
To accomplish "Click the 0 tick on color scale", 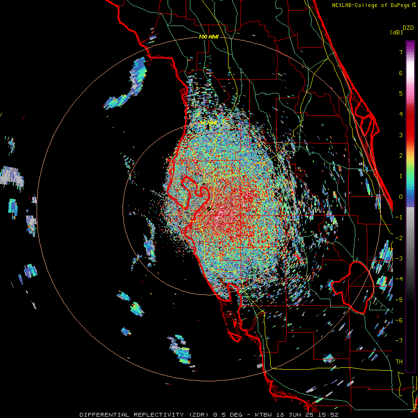I will click(401, 197).
